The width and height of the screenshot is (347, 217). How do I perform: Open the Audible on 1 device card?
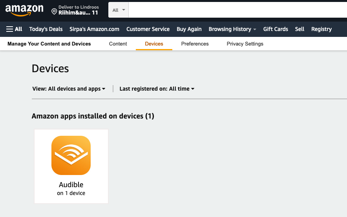71,166
